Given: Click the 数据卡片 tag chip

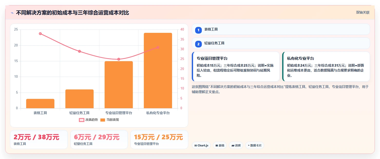Looking at the screenshot, I should 255,145.
